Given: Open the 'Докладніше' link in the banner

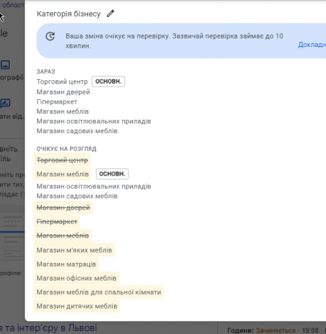Looking at the screenshot, I should (312, 44).
